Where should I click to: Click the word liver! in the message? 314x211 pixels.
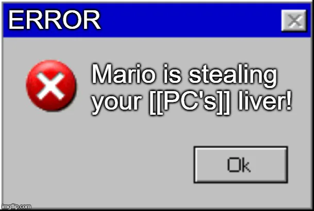265,101
